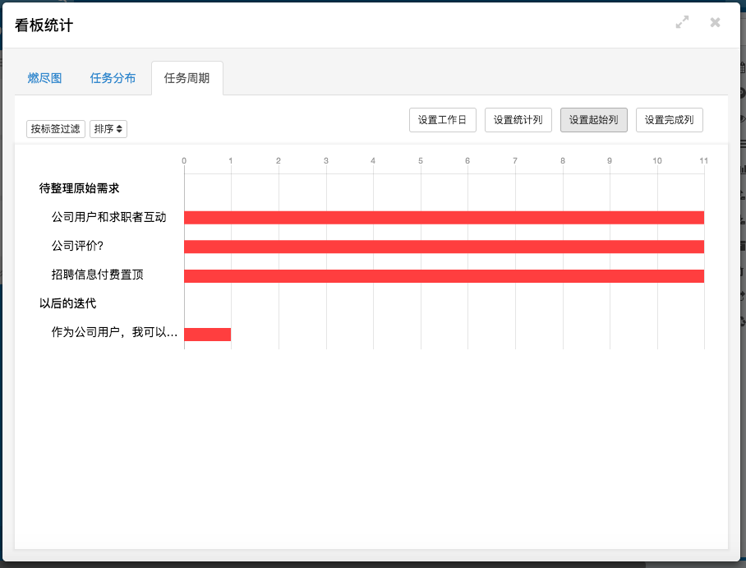Click the red bar for 公司评价?
The image size is (746, 568).
[444, 247]
